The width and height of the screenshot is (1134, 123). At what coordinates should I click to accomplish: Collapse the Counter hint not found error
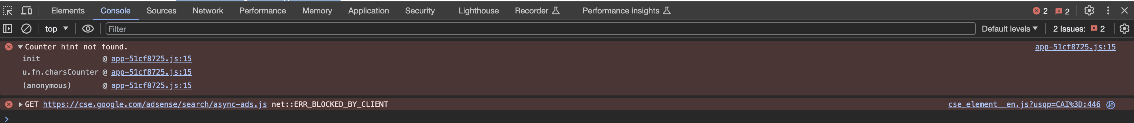[x=20, y=47]
